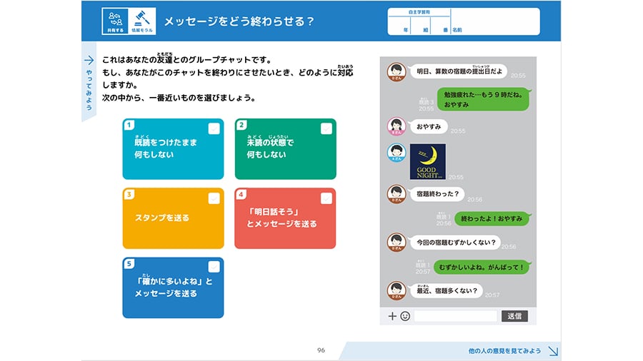The width and height of the screenshot is (643, 361).
Task: Check the box on card 1 既読をつけたまま
Action: tap(214, 128)
